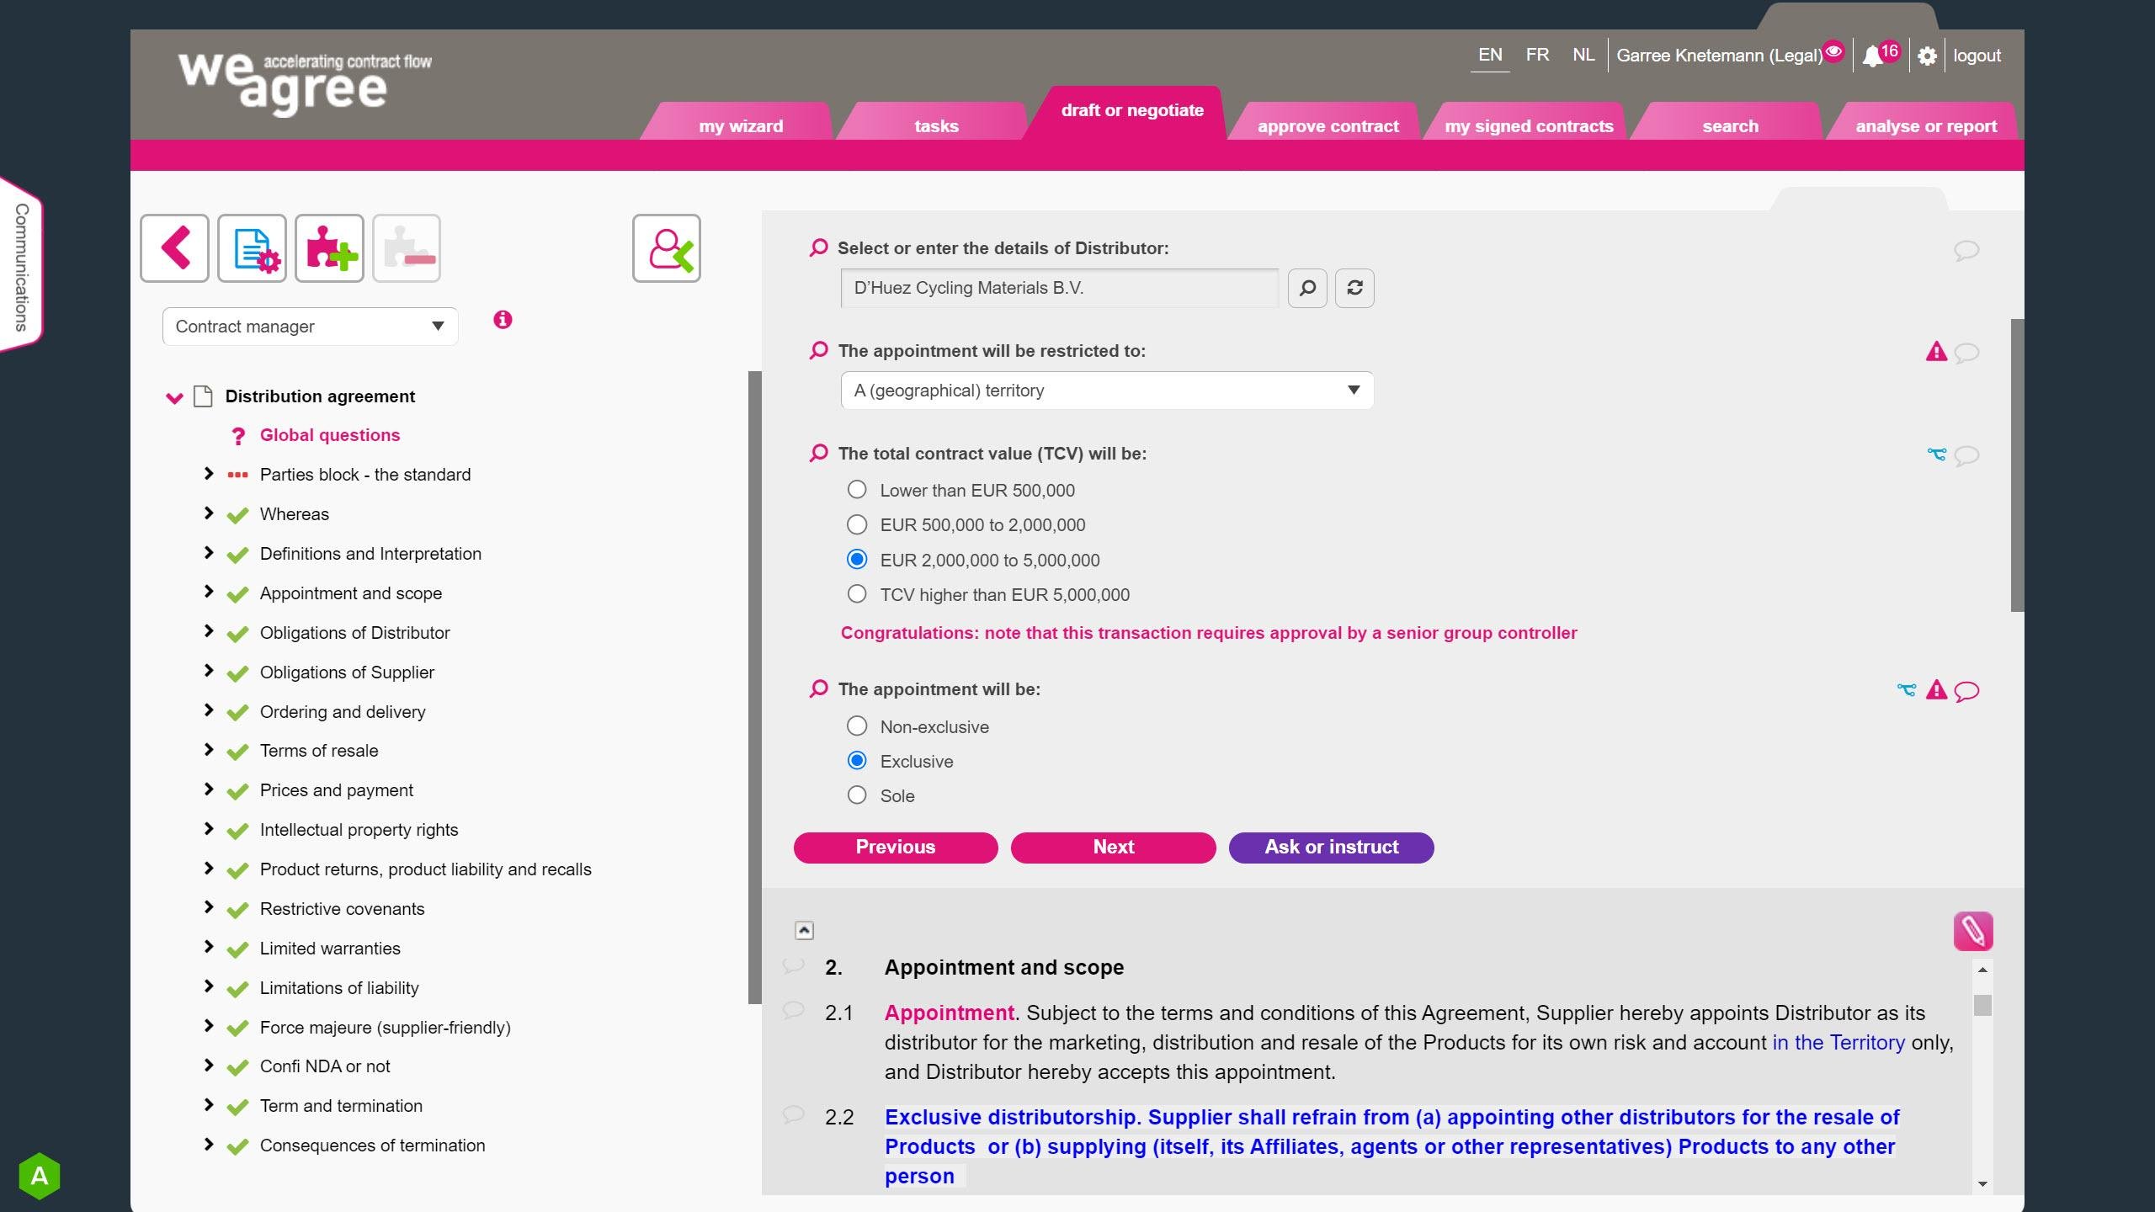2155x1212 pixels.
Task: Click the Next button
Action: (1113, 847)
